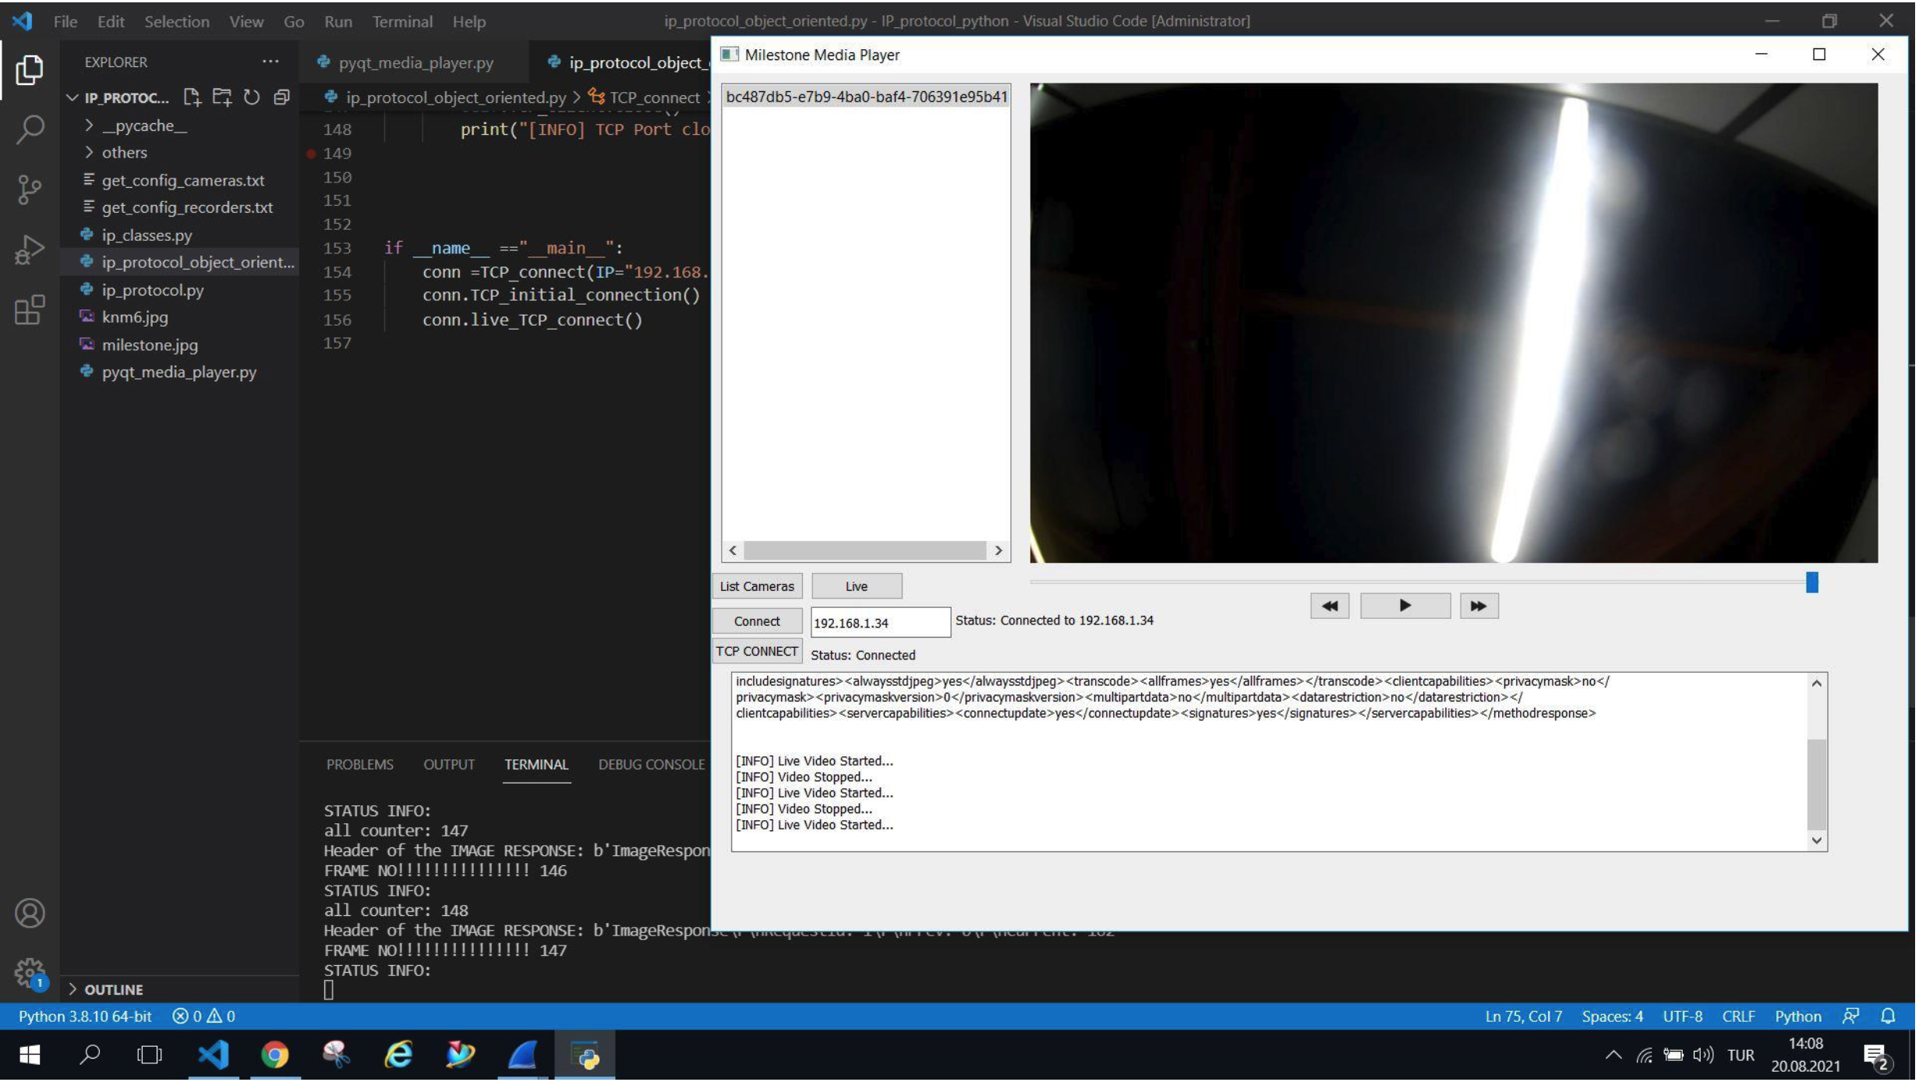Open knm6.jpg in Explorer
This screenshot has height=1082, width=1919.
pyautogui.click(x=135, y=317)
